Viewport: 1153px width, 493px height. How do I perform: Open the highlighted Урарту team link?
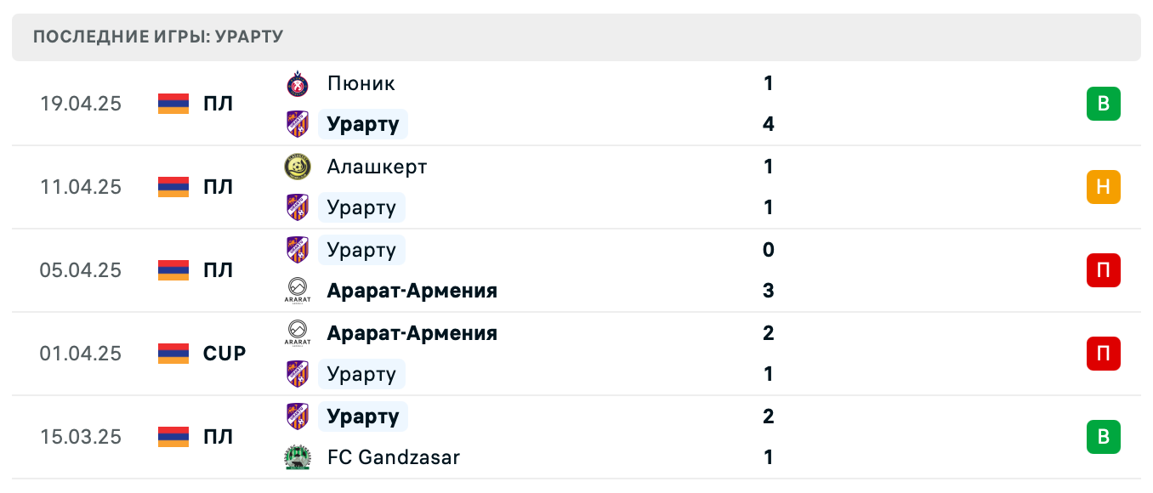click(363, 124)
